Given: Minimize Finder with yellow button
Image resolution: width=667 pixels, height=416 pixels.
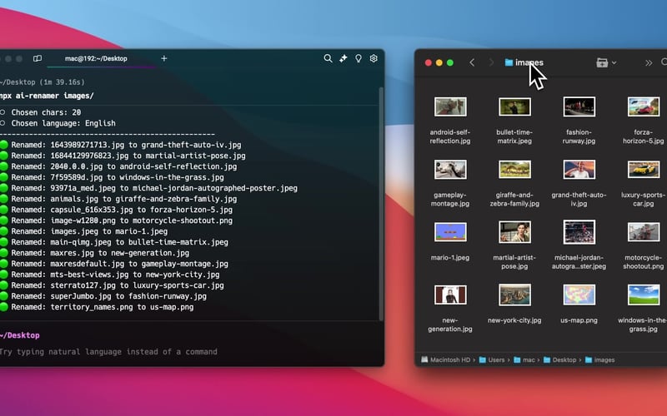Looking at the screenshot, I should tap(439, 63).
